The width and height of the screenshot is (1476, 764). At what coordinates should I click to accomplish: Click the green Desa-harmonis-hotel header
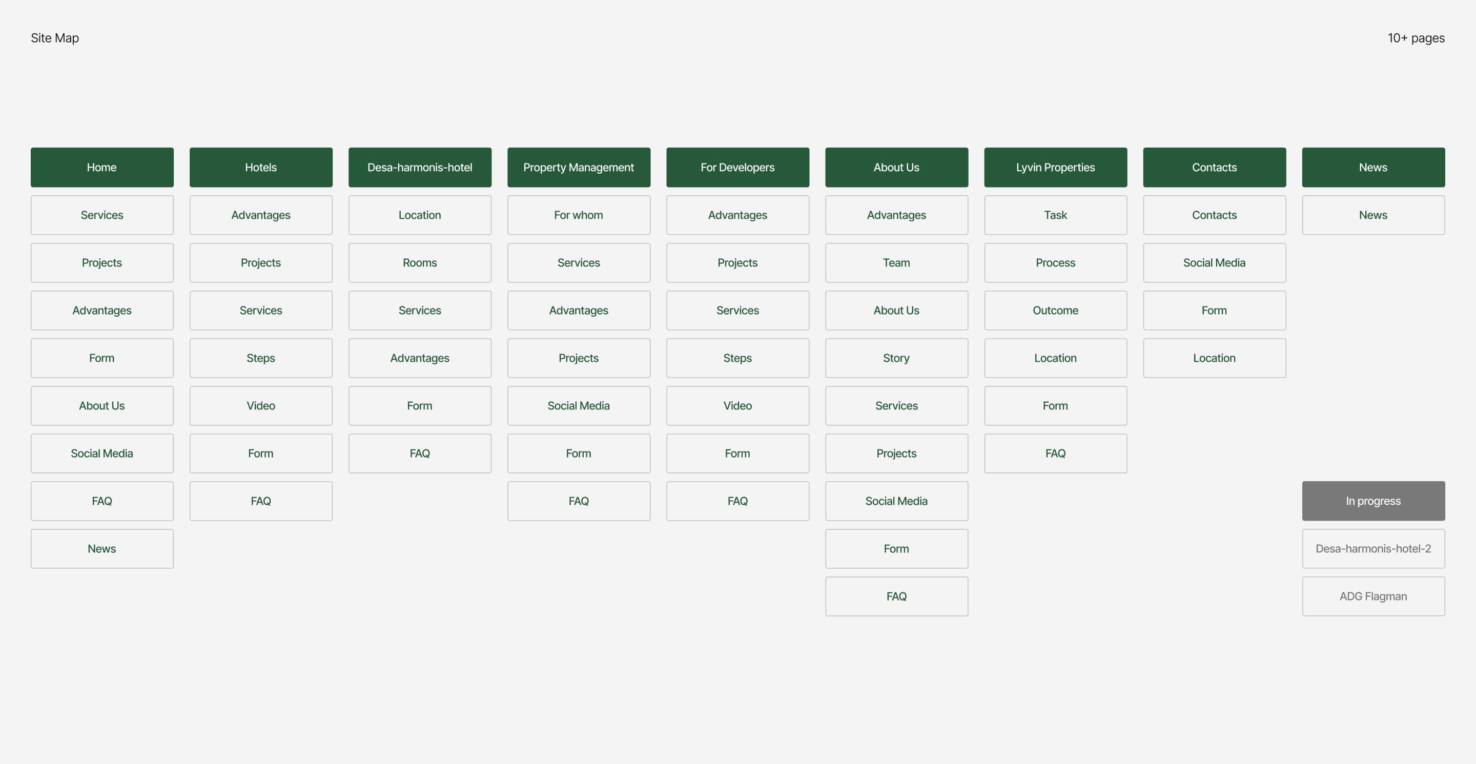tap(419, 167)
